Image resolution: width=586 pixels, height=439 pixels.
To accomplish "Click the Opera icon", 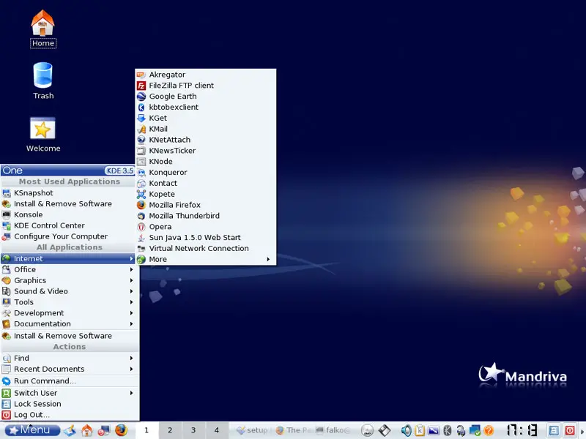I will tap(141, 227).
